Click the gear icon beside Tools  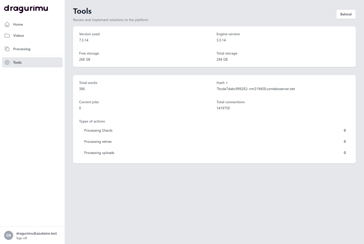coord(7,62)
